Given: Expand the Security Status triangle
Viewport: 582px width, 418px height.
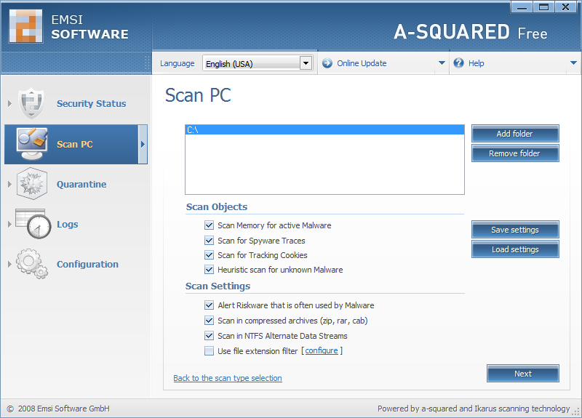Looking at the screenshot, I should pyautogui.click(x=9, y=103).
